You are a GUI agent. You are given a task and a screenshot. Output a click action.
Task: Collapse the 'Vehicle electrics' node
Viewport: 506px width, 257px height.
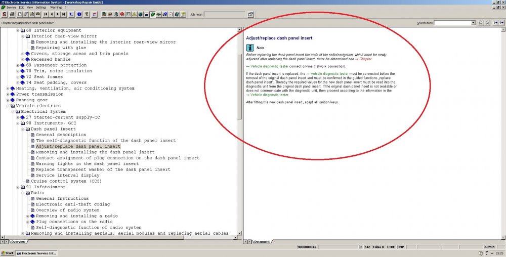pyautogui.click(x=8, y=106)
